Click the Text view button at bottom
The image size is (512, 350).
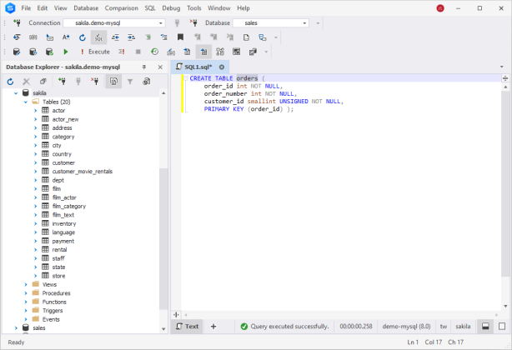click(188, 326)
